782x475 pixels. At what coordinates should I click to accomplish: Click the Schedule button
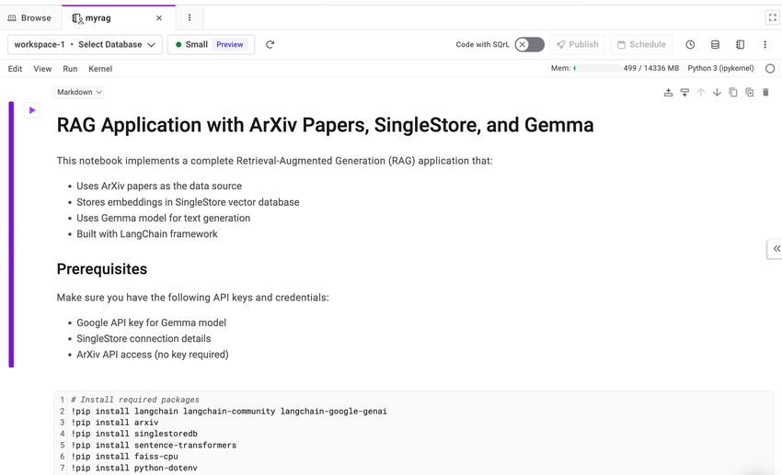click(641, 44)
